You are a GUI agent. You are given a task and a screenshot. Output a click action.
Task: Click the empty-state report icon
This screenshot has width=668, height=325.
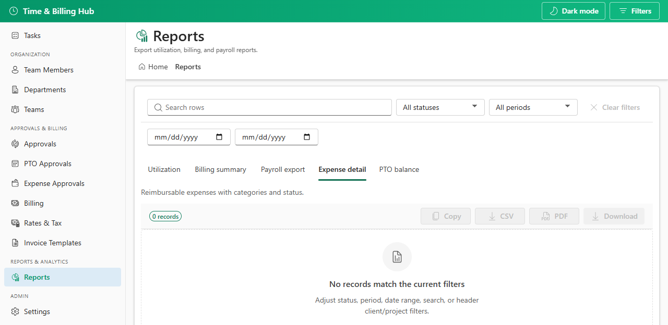pyautogui.click(x=397, y=257)
